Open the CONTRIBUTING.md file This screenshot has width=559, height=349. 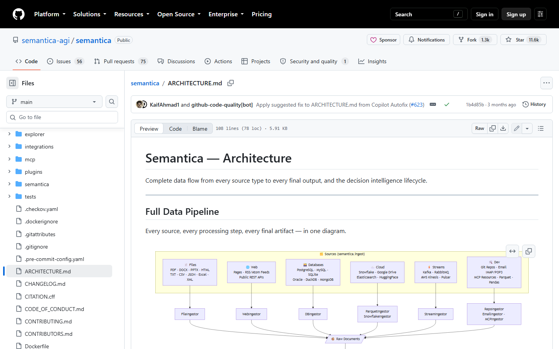coord(48,321)
